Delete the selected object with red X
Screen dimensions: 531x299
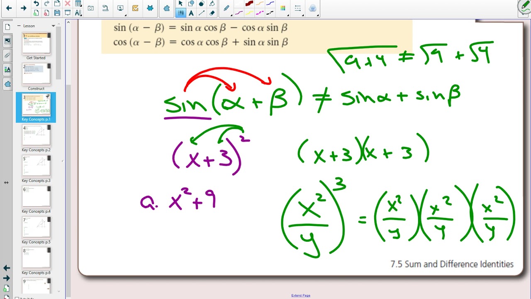pyautogui.click(x=67, y=4)
